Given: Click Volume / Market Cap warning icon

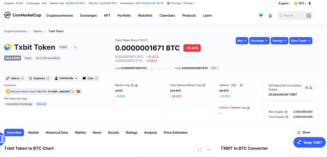Looking at the screenshot, I should (248, 108).
